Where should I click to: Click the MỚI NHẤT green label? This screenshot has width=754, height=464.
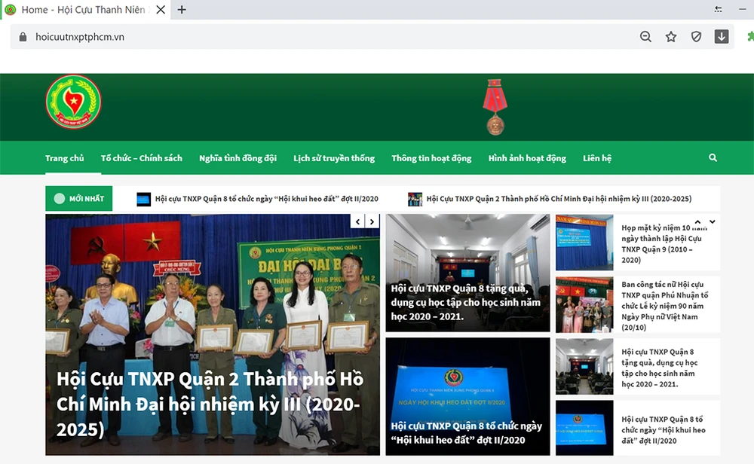pyautogui.click(x=79, y=199)
